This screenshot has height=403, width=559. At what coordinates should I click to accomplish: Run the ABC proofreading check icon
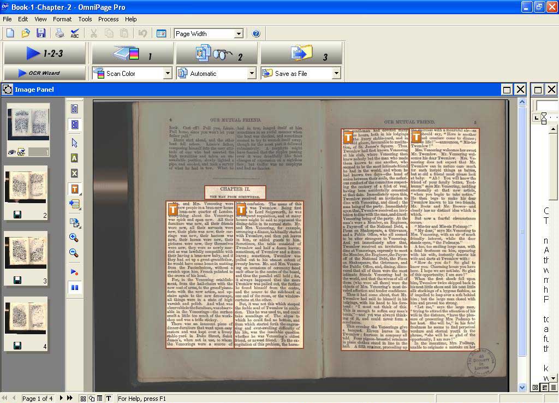tap(75, 33)
